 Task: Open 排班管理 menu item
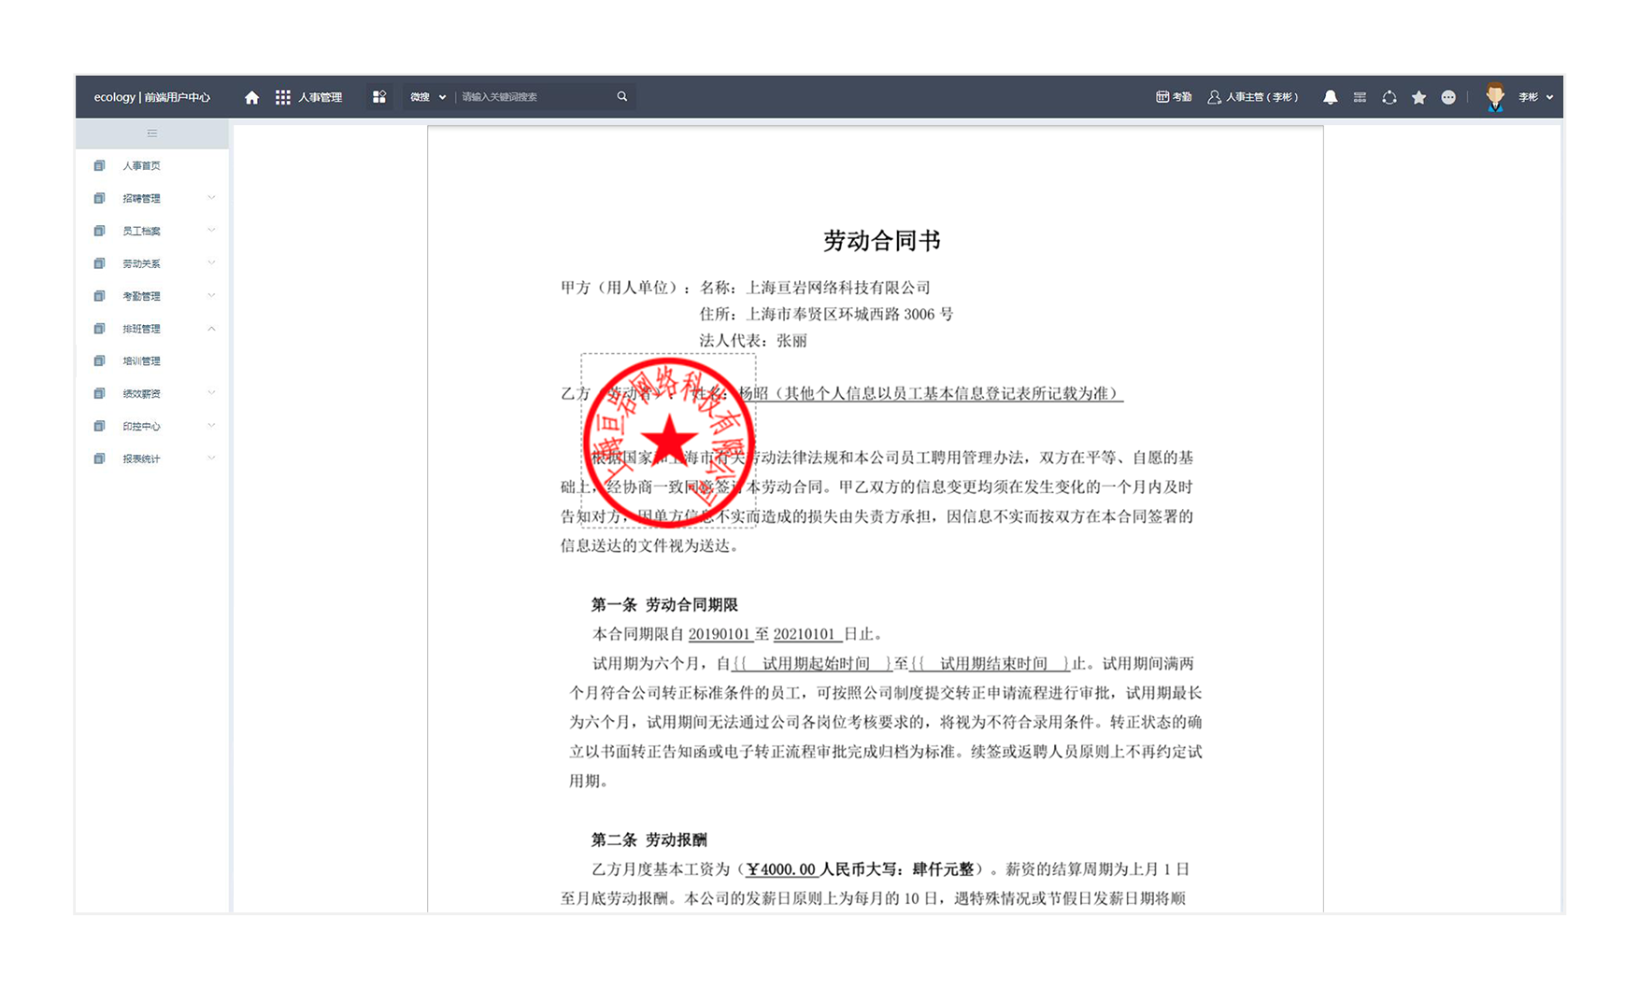click(141, 330)
